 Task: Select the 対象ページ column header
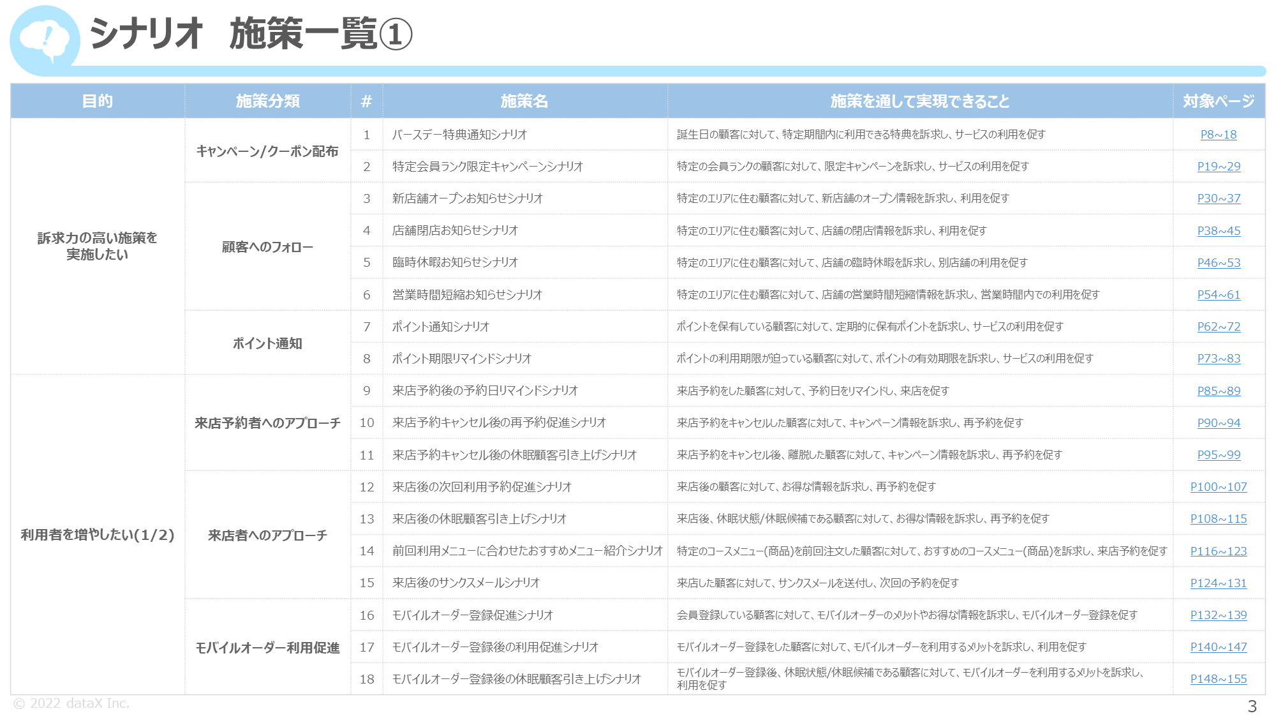(1219, 101)
